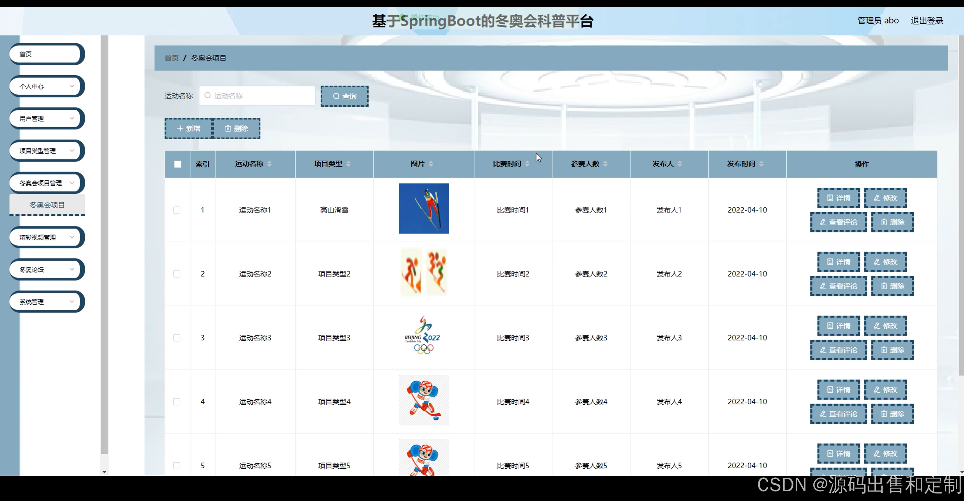The height and width of the screenshot is (501, 964).
Task: Sort table by the 运动名称 column
Action: 269,164
